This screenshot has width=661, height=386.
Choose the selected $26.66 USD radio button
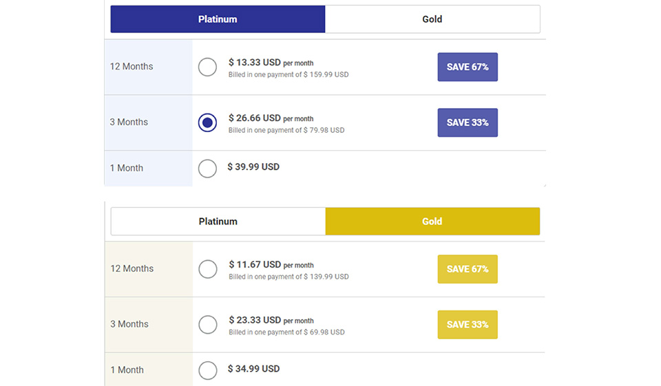[207, 122]
